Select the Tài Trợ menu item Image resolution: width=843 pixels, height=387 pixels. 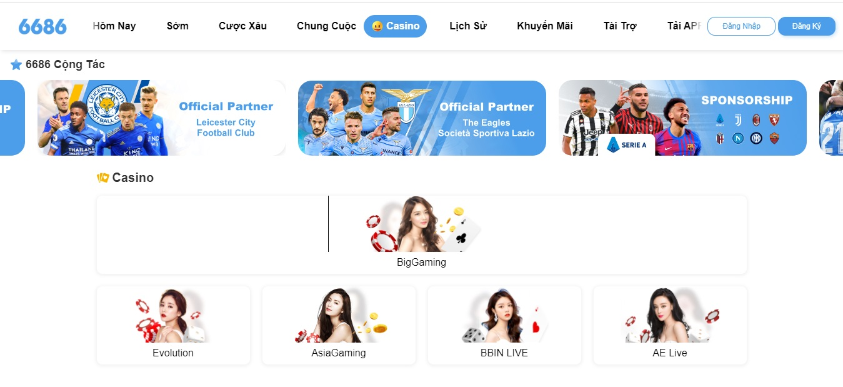[x=620, y=26]
